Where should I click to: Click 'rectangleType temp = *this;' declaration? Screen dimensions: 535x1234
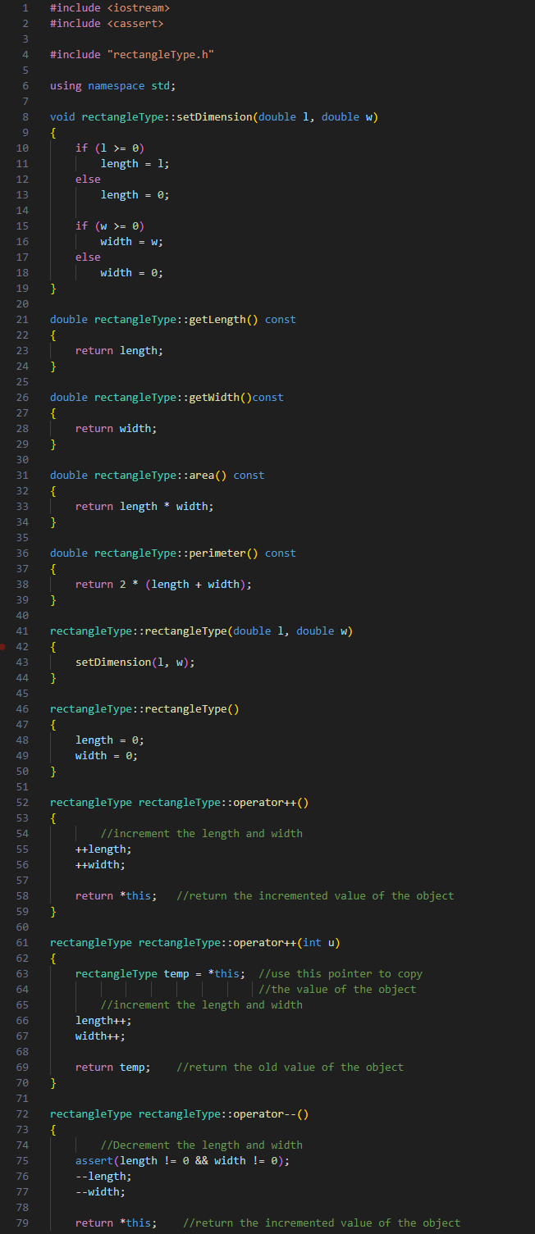[161, 973]
